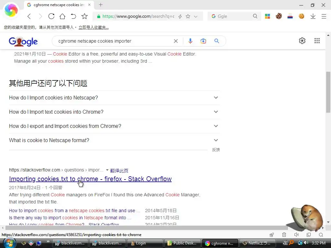
Task: Click the magnifier in browser search box
Action: tap(255, 16)
